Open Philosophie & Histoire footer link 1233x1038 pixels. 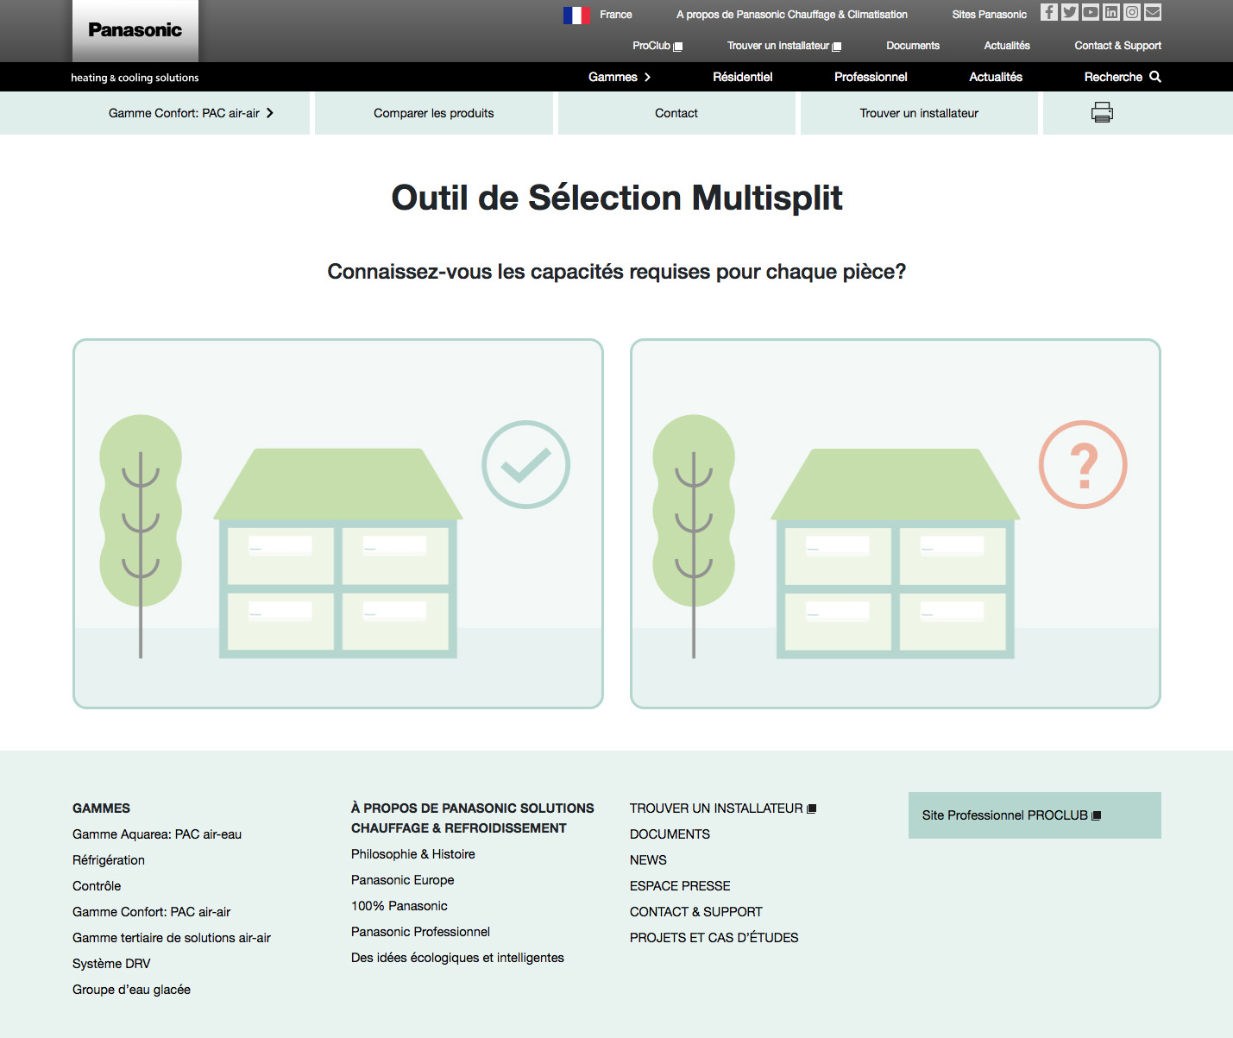412,854
